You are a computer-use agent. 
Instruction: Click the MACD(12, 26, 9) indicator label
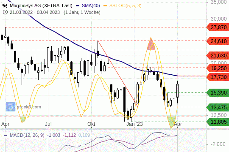pyautogui.click(x=27, y=135)
